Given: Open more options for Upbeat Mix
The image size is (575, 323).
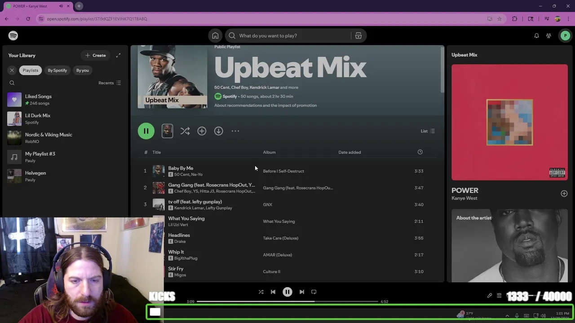Looking at the screenshot, I should (x=235, y=131).
